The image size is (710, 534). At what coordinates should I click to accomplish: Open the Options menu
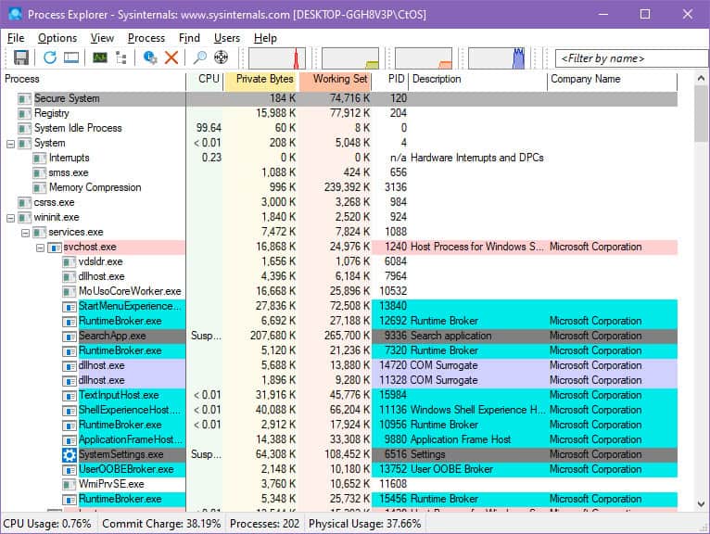[x=57, y=38]
